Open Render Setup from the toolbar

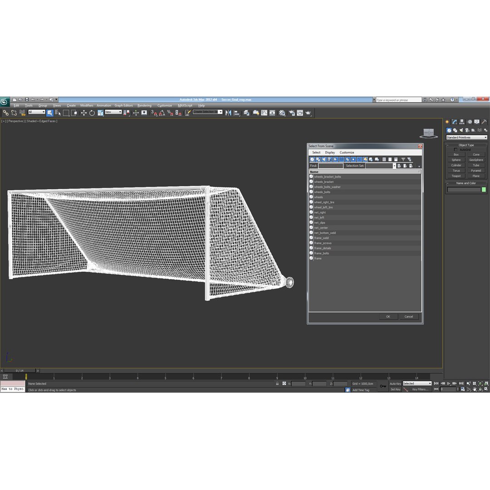pos(292,113)
